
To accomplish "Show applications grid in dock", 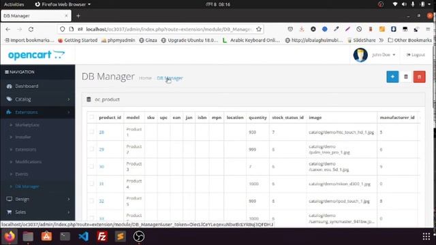I will (x=426, y=237).
